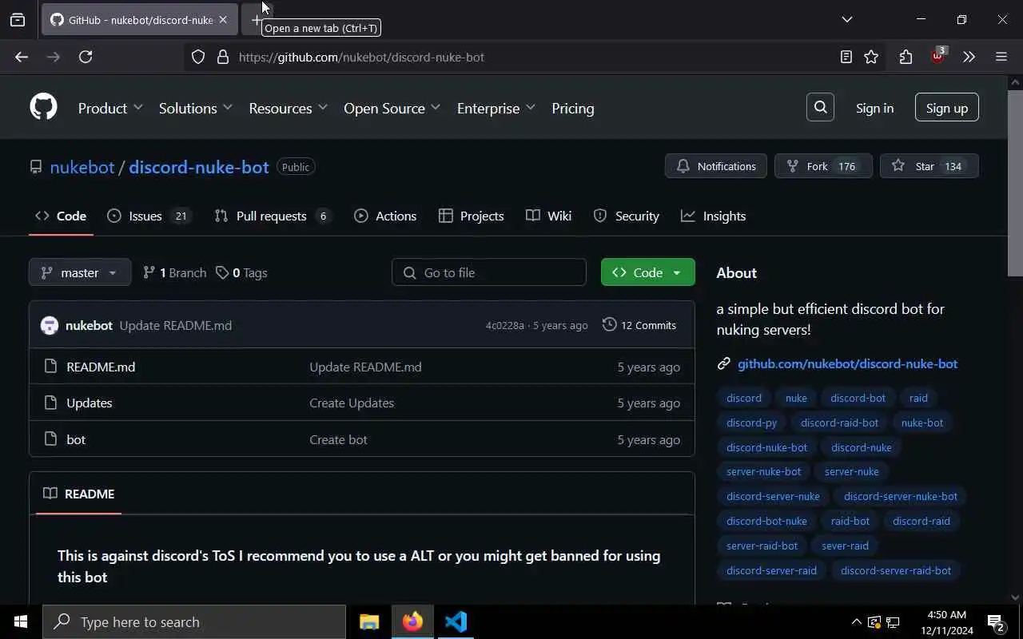Expand the Enterprise navigation menu

click(496, 108)
